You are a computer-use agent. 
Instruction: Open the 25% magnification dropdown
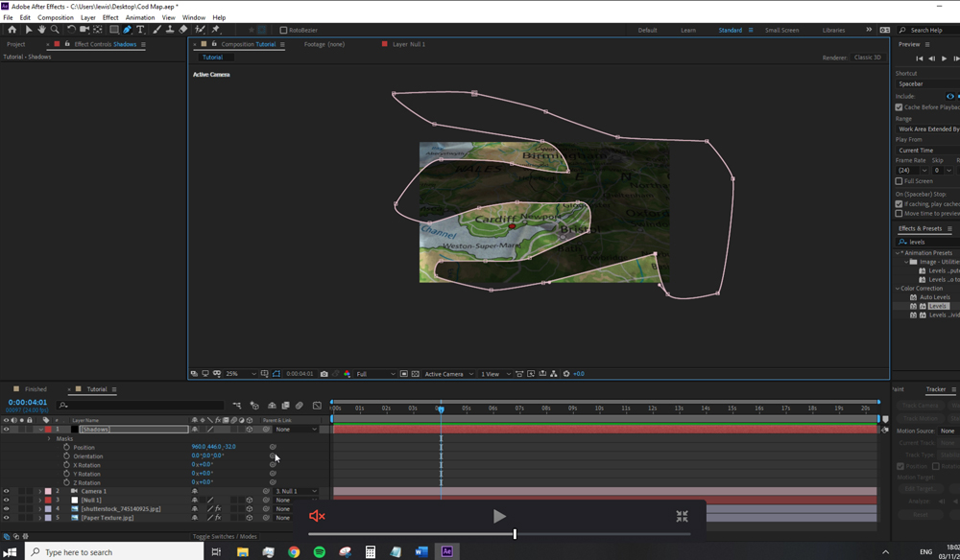(241, 374)
